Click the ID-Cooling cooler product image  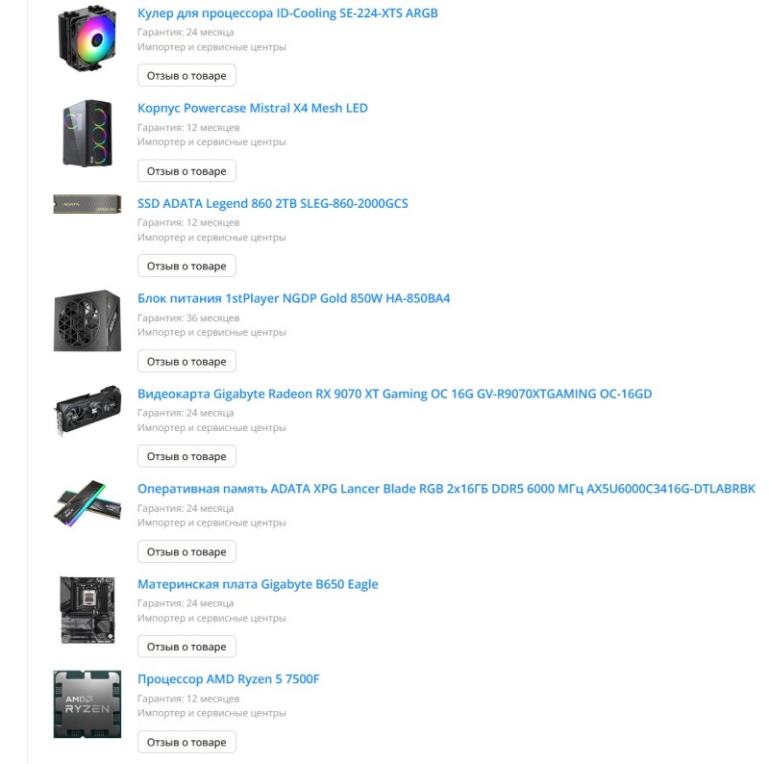pyautogui.click(x=87, y=38)
